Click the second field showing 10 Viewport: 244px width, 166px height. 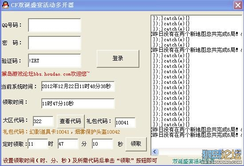point(102,144)
